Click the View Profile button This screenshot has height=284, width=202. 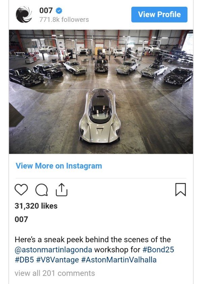pyautogui.click(x=159, y=14)
